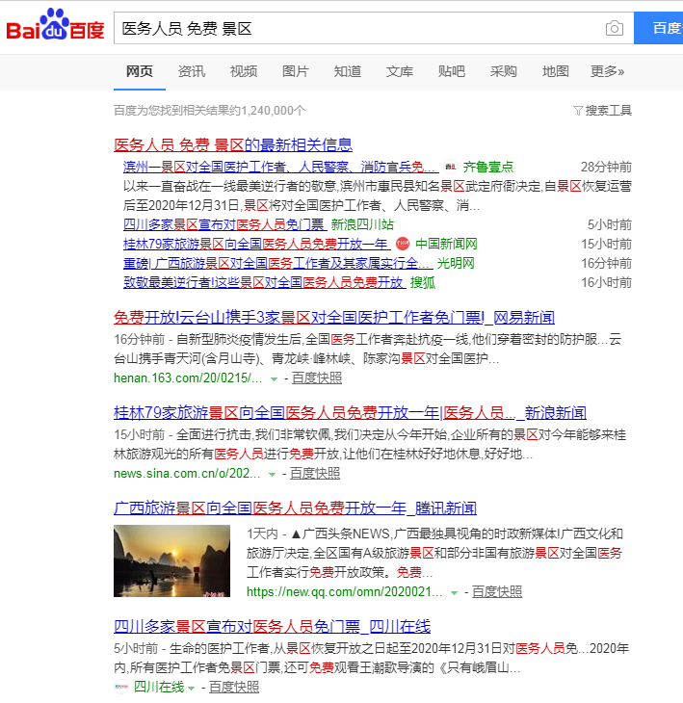Click https://new.qq.com green URL
The height and width of the screenshot is (703, 683).
(x=345, y=592)
